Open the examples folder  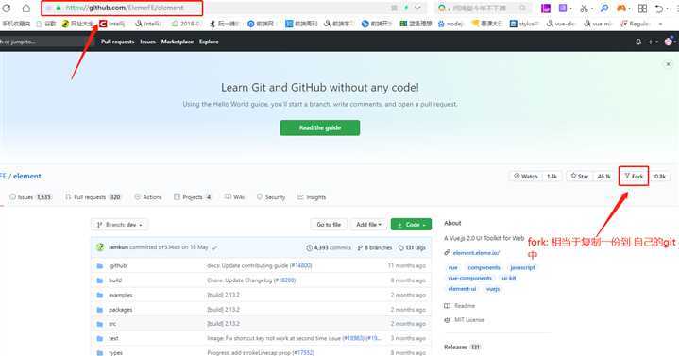pyautogui.click(x=121, y=295)
